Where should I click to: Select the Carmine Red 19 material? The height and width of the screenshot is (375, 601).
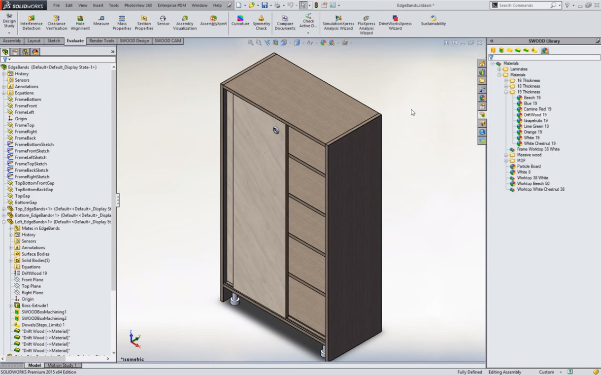pos(537,109)
